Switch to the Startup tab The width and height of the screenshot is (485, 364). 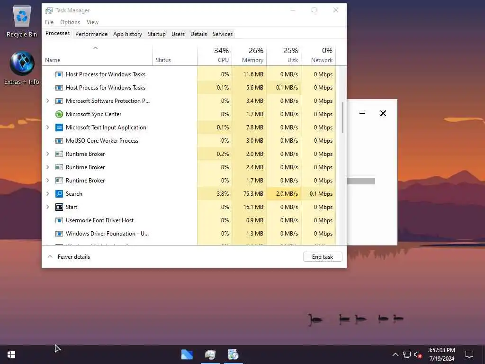tap(156, 34)
